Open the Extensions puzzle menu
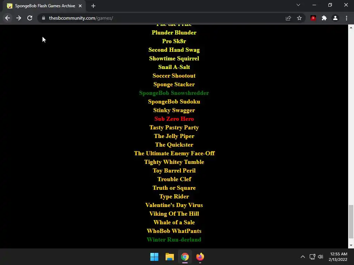 coord(324,18)
